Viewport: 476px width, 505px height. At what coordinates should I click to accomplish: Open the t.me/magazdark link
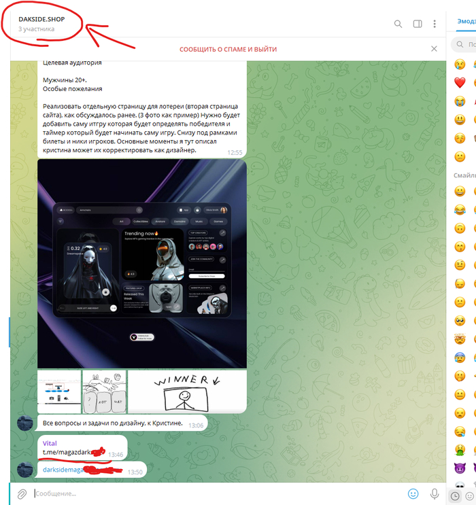point(67,453)
